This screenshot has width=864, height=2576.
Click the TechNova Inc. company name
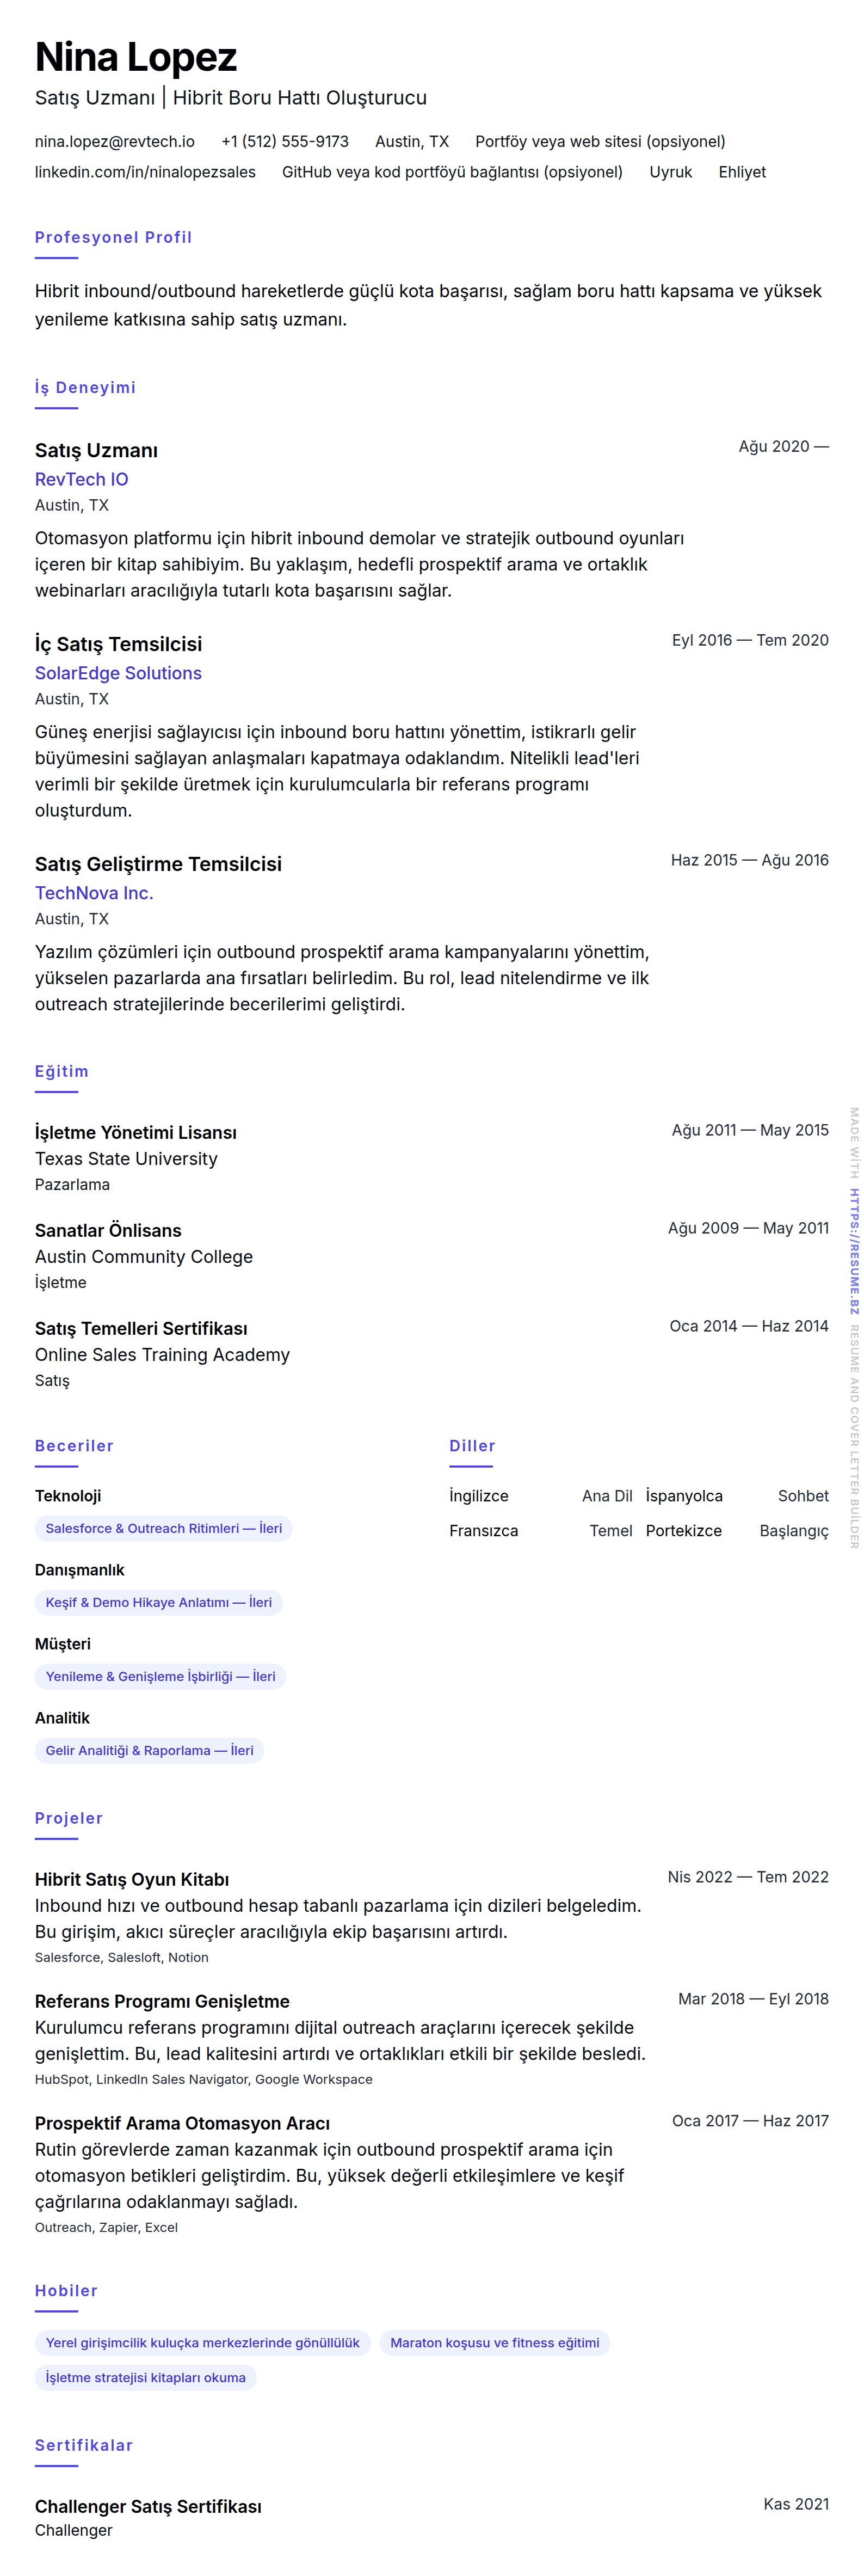(x=94, y=893)
